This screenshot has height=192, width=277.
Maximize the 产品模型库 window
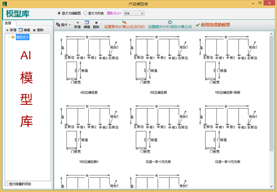[260, 3]
